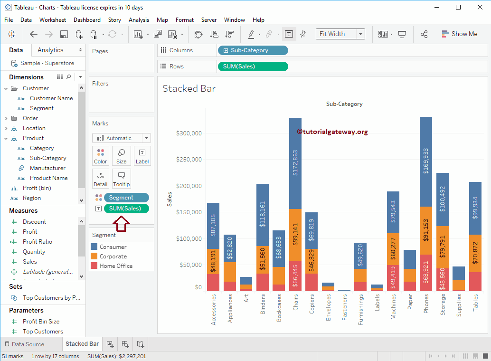This screenshot has width=491, height=361.
Task: Click the Tooltip button on the Marks card
Action: coord(121,178)
